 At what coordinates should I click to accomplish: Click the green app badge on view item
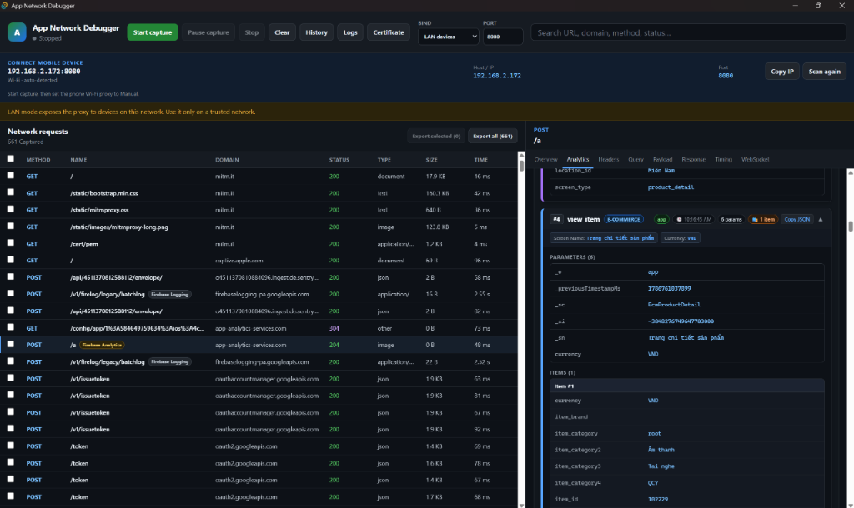[x=661, y=220]
